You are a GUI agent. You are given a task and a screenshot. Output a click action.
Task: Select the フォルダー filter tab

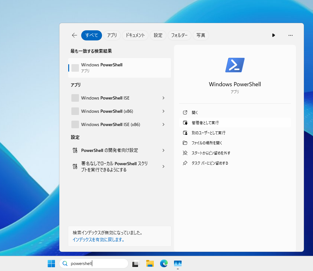[x=179, y=35]
